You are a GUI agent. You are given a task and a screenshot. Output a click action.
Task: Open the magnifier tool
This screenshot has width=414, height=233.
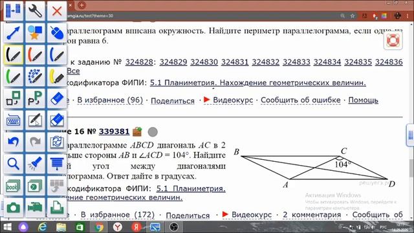(13, 164)
